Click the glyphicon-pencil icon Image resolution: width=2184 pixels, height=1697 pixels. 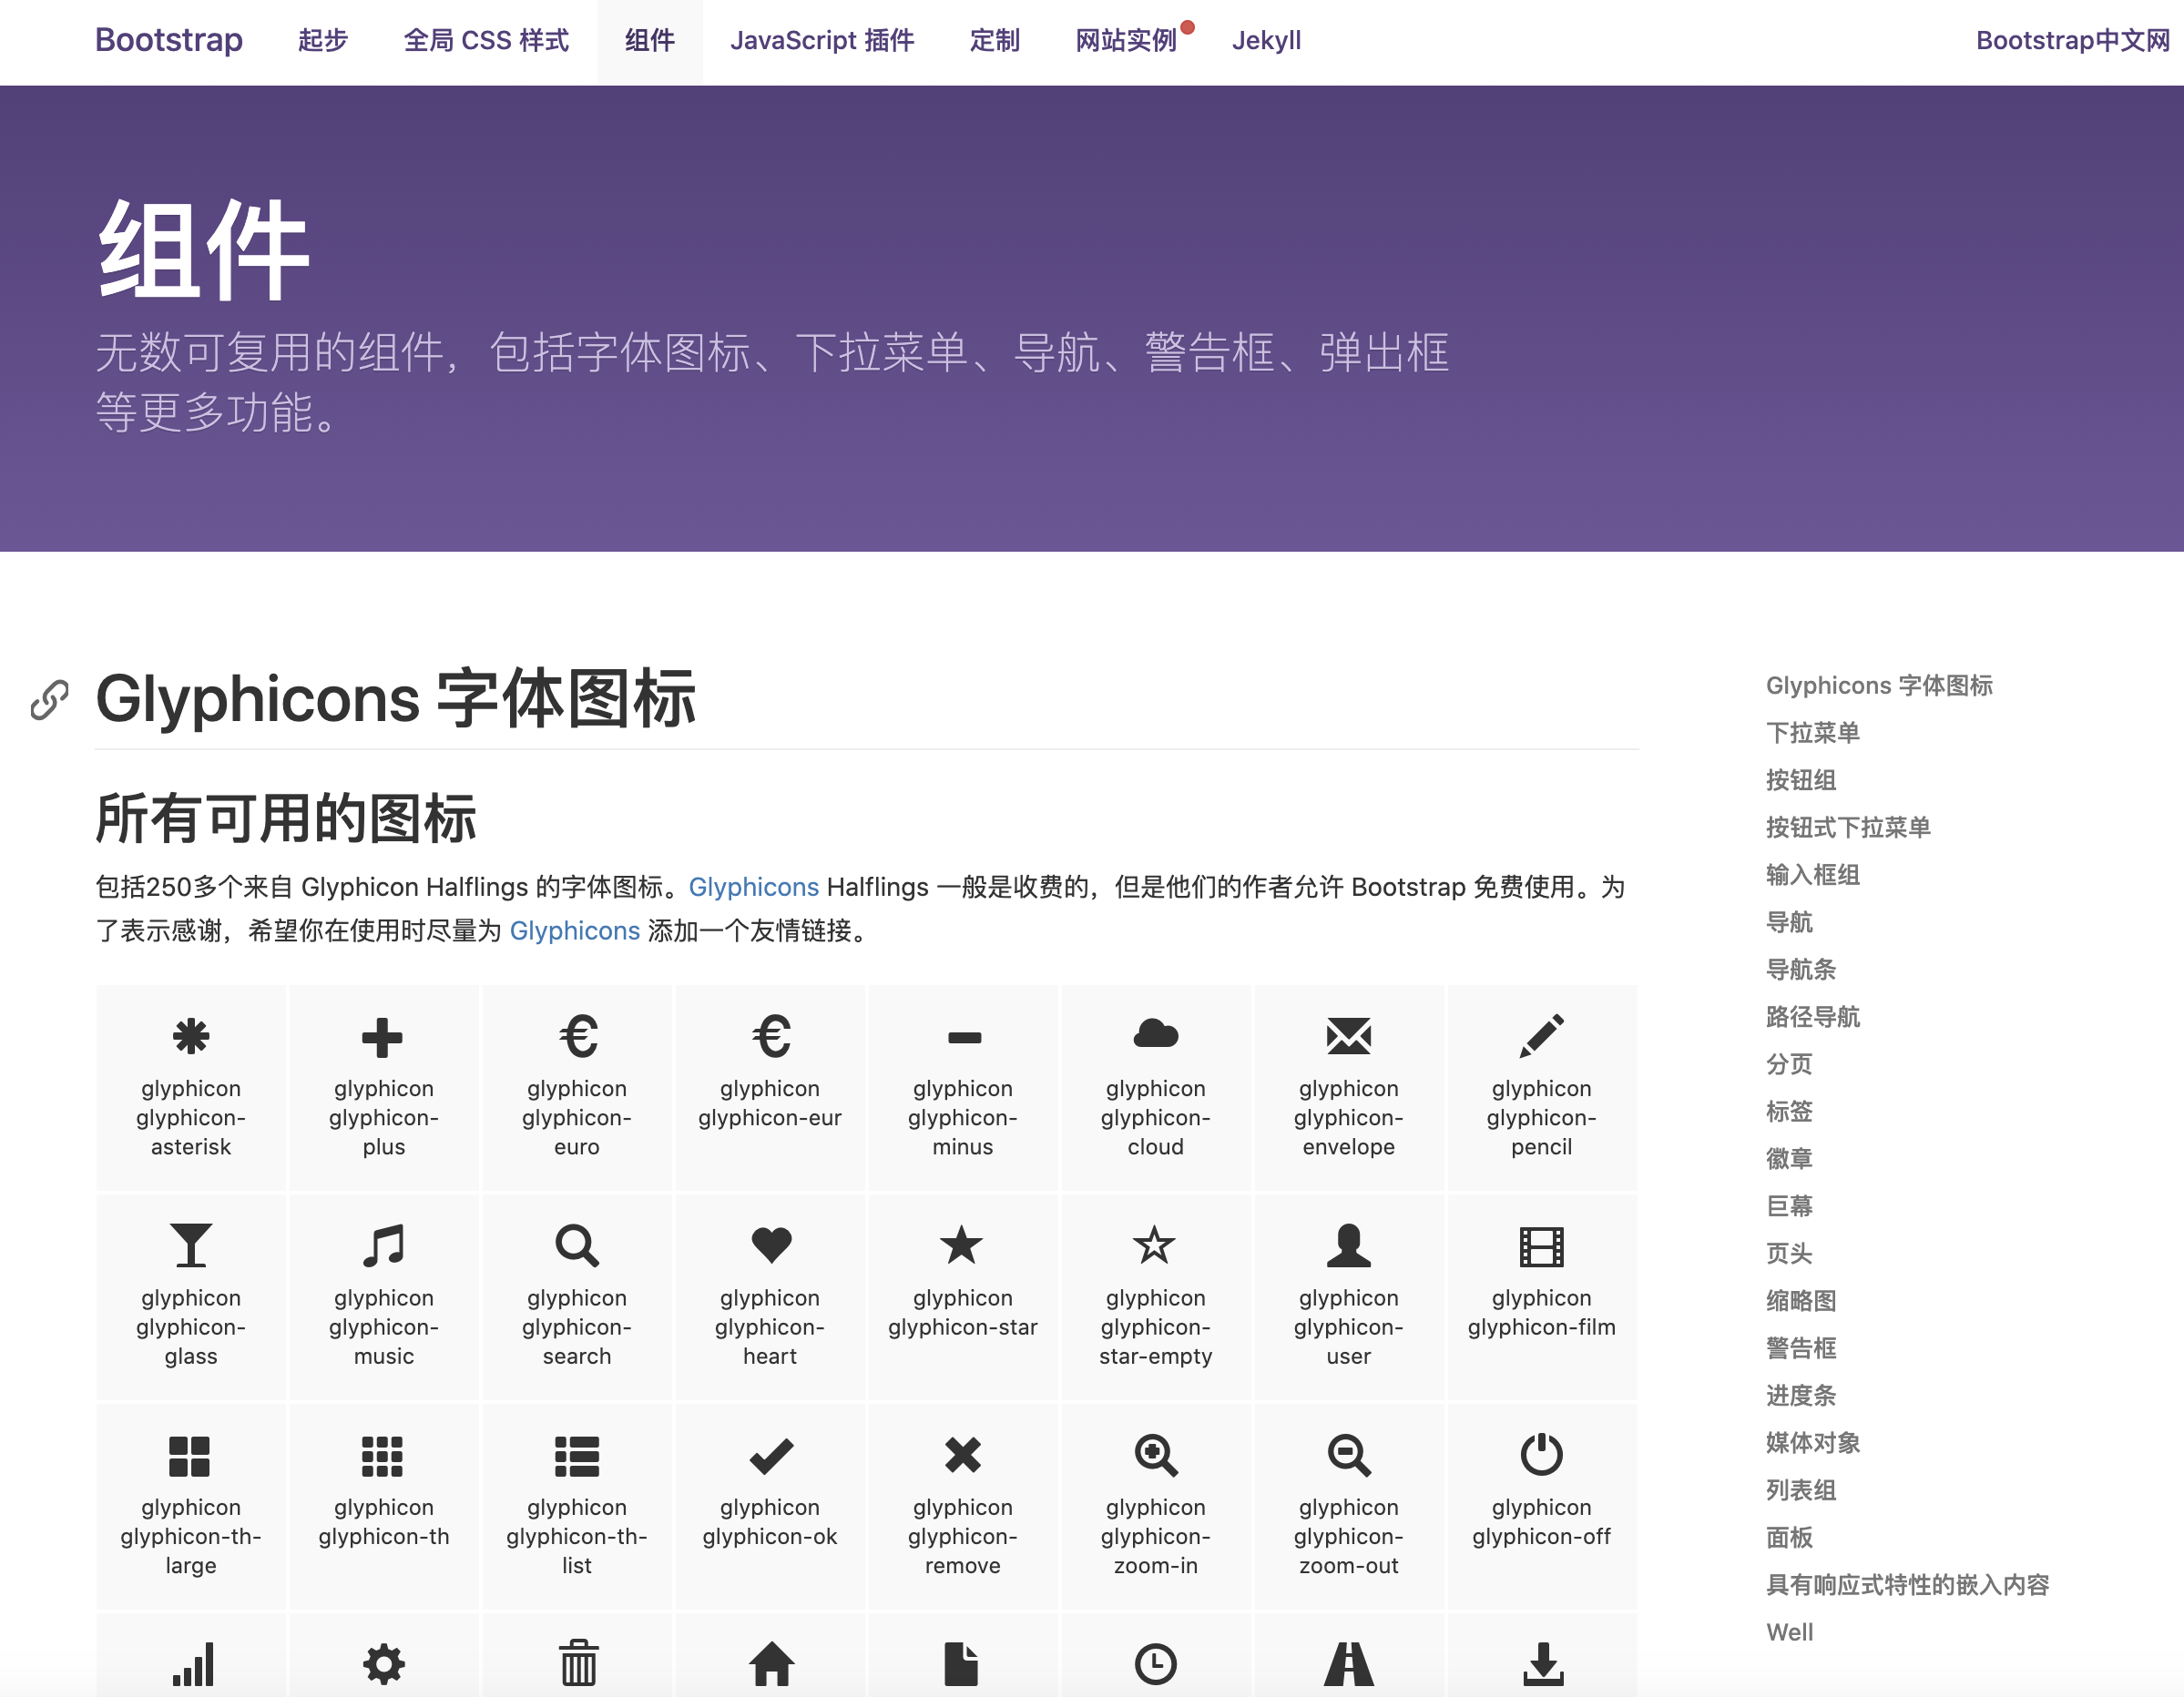click(x=1541, y=1035)
